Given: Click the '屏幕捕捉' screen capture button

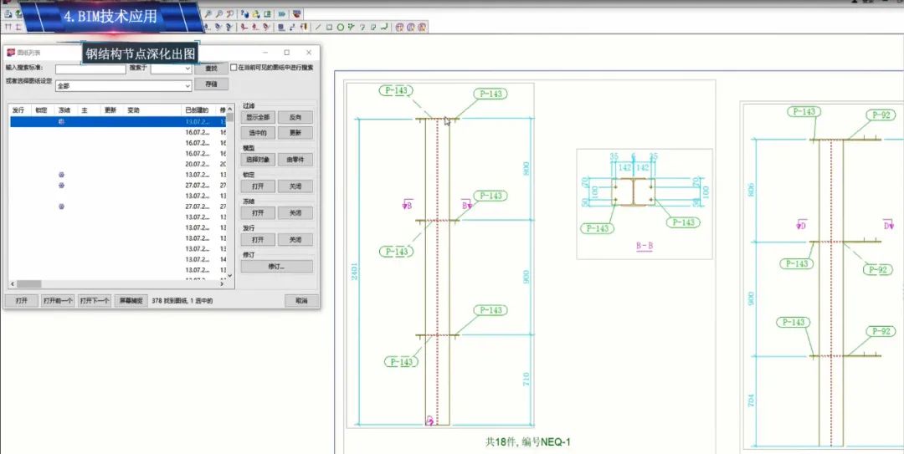Looking at the screenshot, I should click(x=131, y=300).
